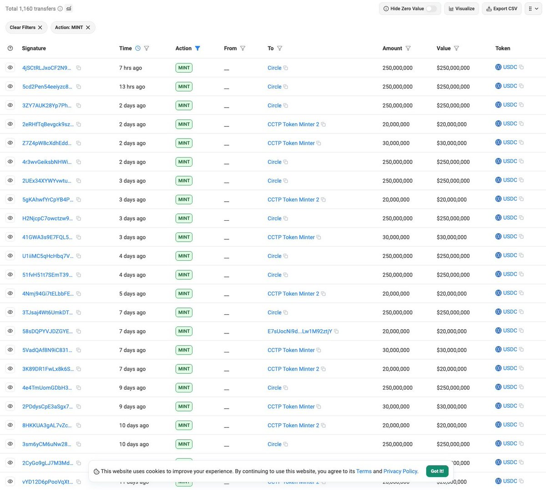
Task: Click the USDC coin icon in 13 hrs ago row
Action: coord(498,86)
